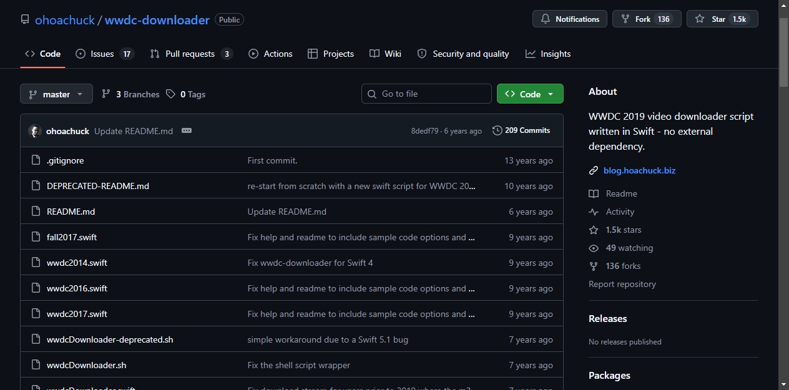Open wwdcDownloader.sh file
Viewport: 789px width, 390px height.
pos(87,365)
